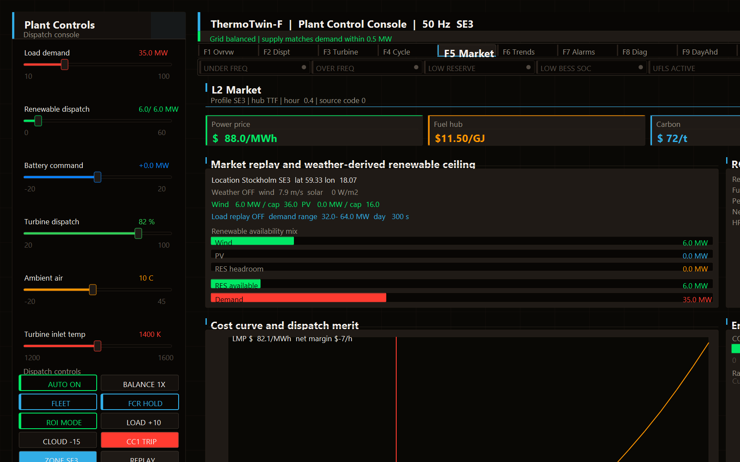Click the Turbine dispatch slider handle
This screenshot has width=740, height=462.
click(x=138, y=233)
